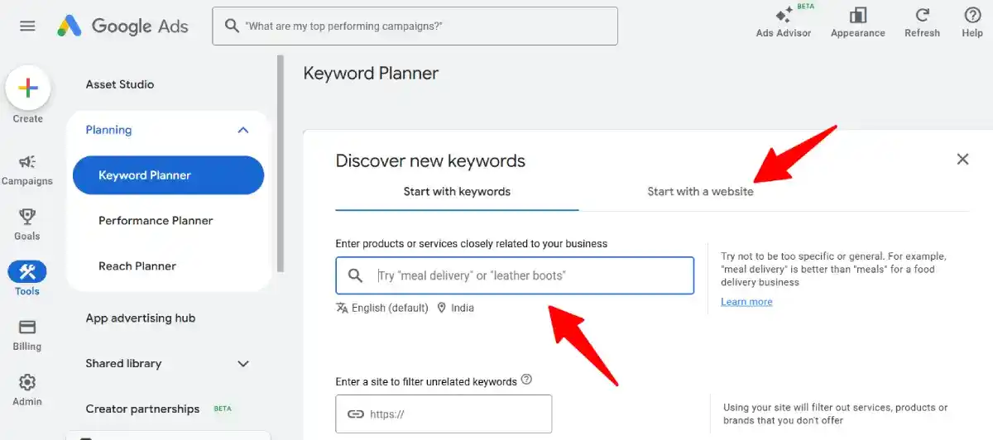Open Ads Advisor beta
Viewport: 993px width, 440px height.
[784, 22]
